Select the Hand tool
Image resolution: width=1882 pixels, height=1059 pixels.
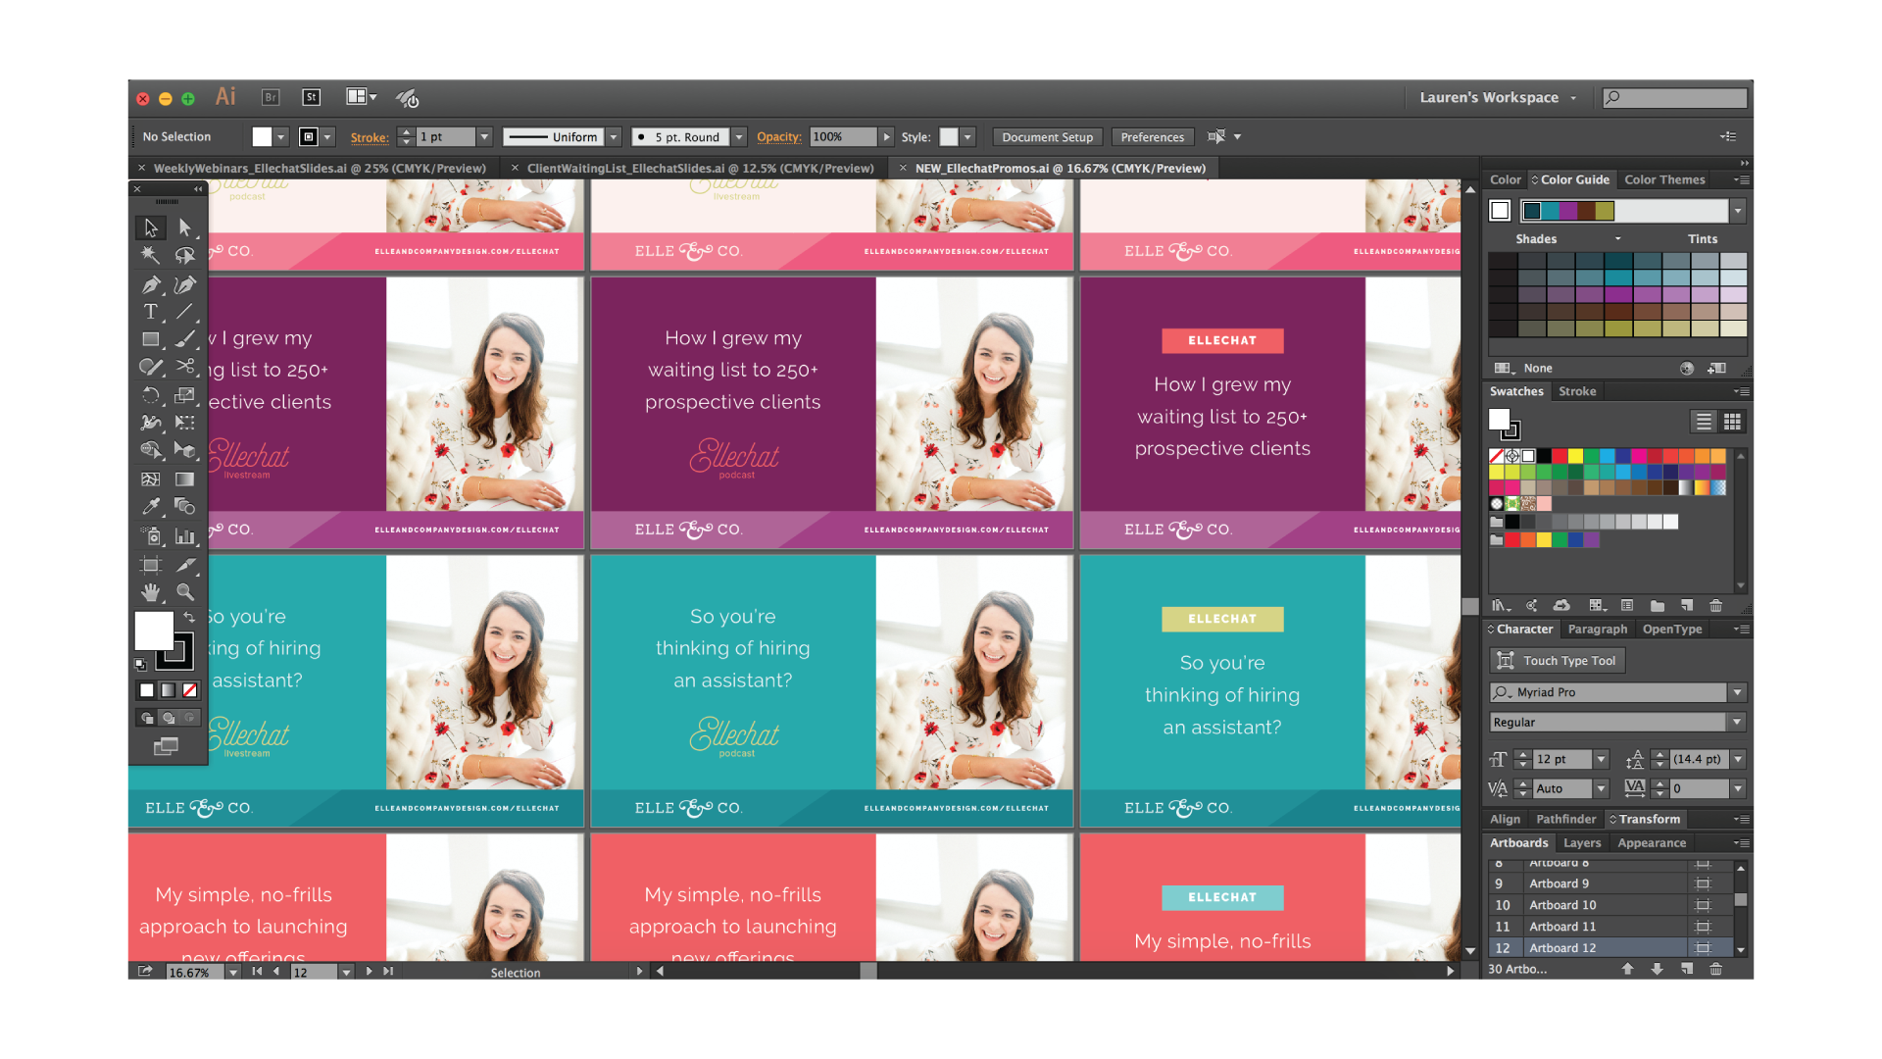coord(150,592)
